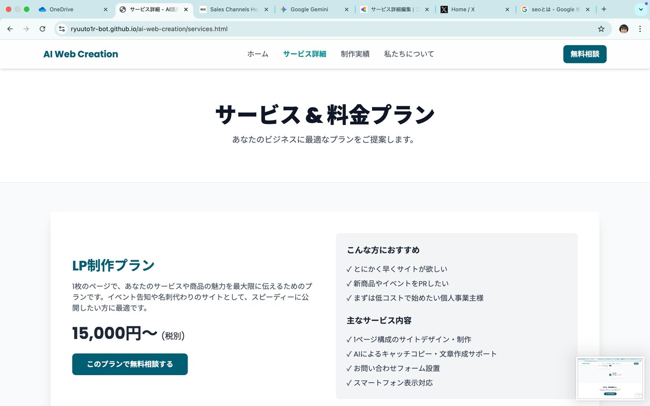Switch to the Home / X tab
Viewport: 650px width, 406px height.
tap(475, 9)
